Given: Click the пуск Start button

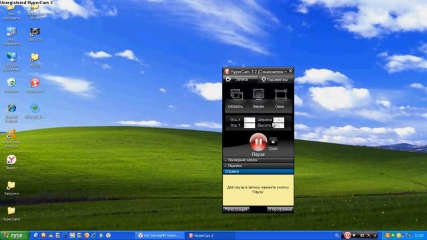Looking at the screenshot, I should pyautogui.click(x=15, y=235).
